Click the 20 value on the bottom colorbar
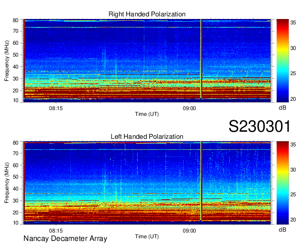This screenshot has height=244, width=301. (293, 220)
